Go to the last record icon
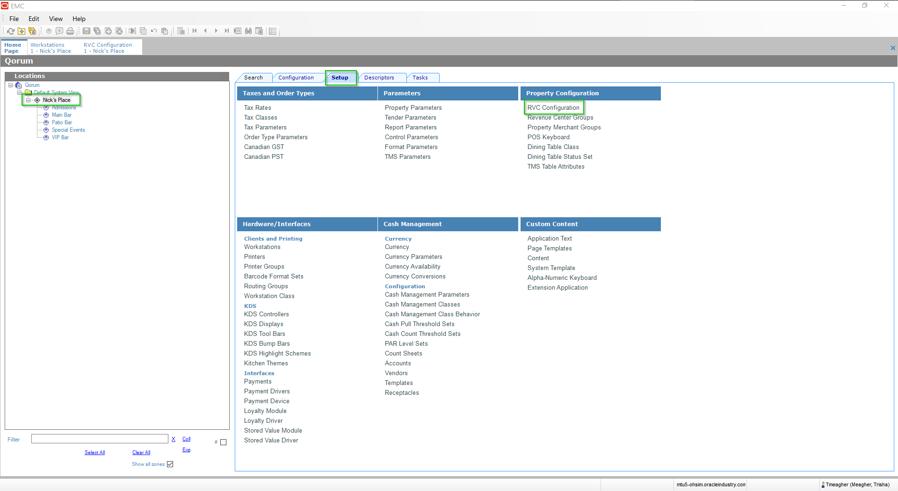This screenshot has width=898, height=491. (227, 31)
